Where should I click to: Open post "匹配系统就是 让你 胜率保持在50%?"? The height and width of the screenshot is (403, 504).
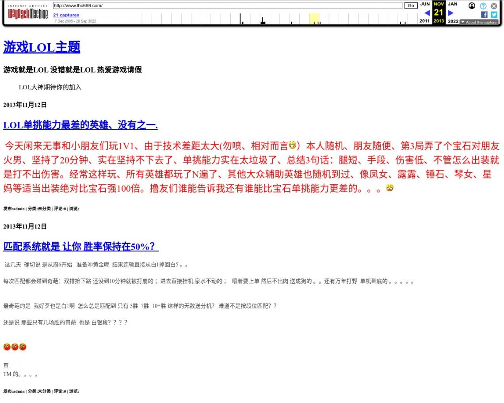tap(81, 247)
